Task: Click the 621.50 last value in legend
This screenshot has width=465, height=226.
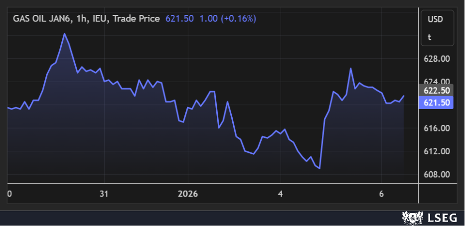Action: pos(179,19)
